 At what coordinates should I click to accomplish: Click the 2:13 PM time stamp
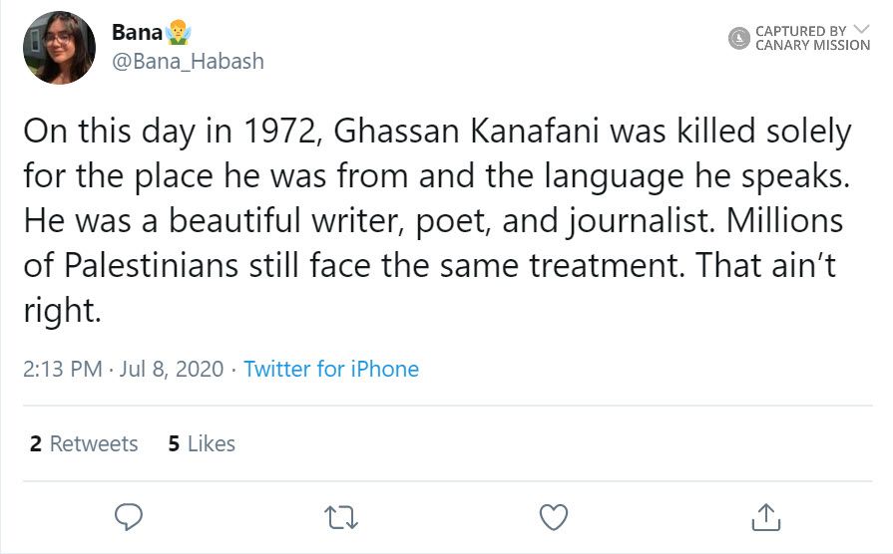(x=62, y=369)
